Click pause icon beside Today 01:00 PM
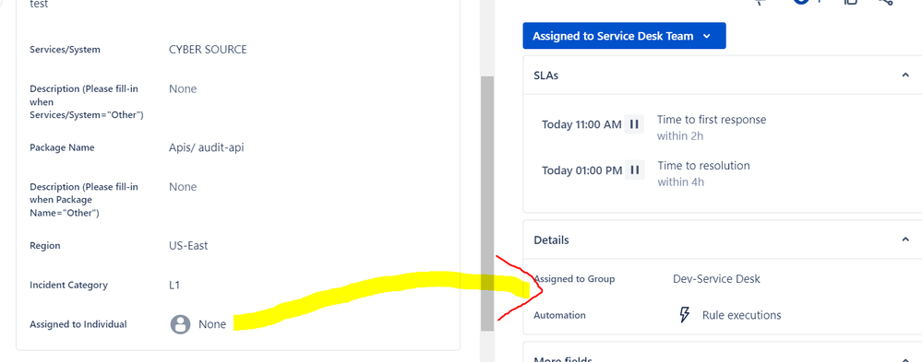This screenshot has height=362, width=922. 634,170
